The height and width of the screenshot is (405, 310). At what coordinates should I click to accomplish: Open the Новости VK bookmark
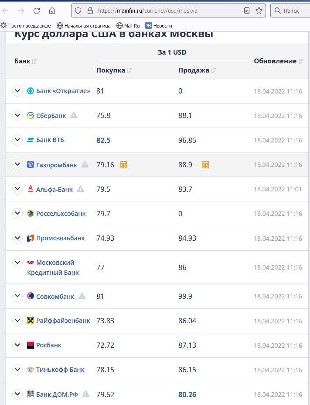158,26
